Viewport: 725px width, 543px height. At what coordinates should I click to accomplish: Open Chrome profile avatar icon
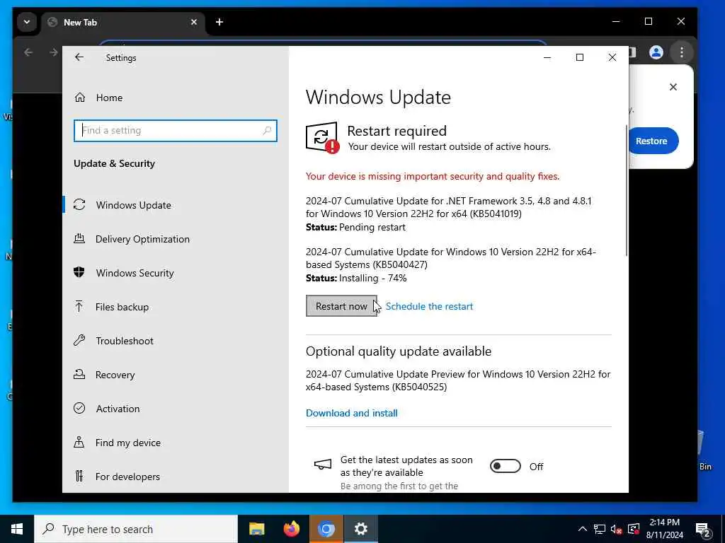point(656,52)
